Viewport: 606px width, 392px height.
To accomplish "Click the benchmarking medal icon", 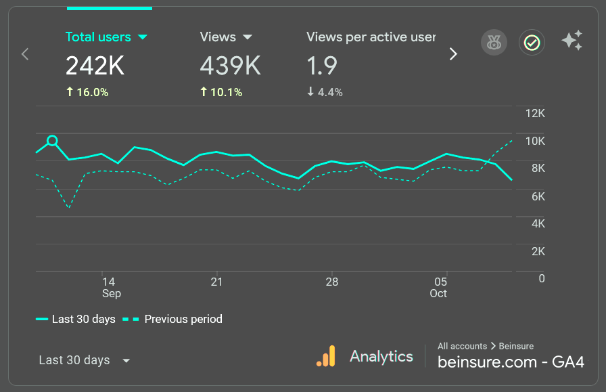I will tap(494, 42).
